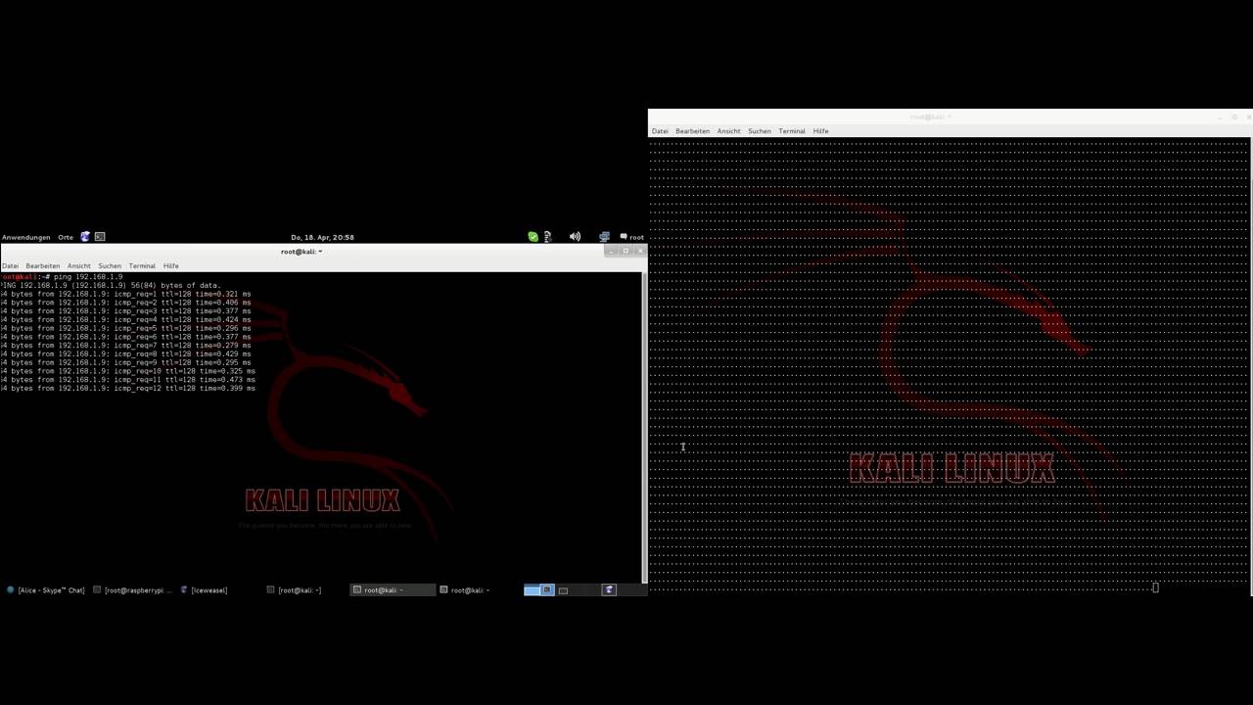Click the left terminal vertical scrollbar
Image resolution: width=1253 pixels, height=705 pixels.
coord(643,427)
